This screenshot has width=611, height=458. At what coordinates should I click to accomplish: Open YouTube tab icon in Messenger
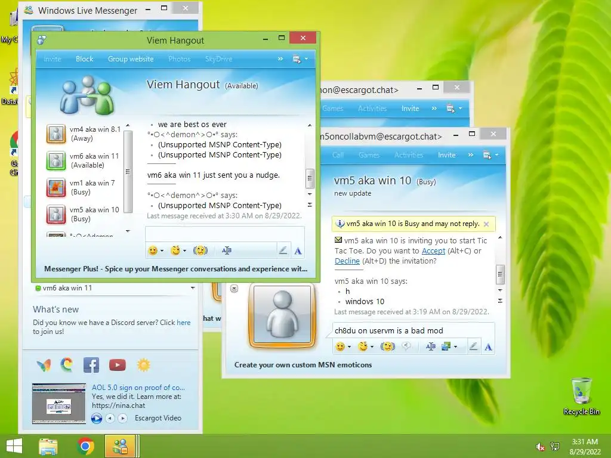118,365
